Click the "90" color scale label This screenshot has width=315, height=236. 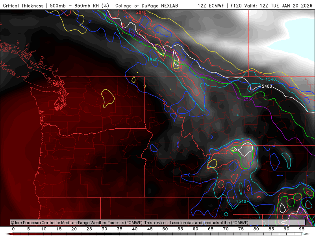(x=286, y=229)
